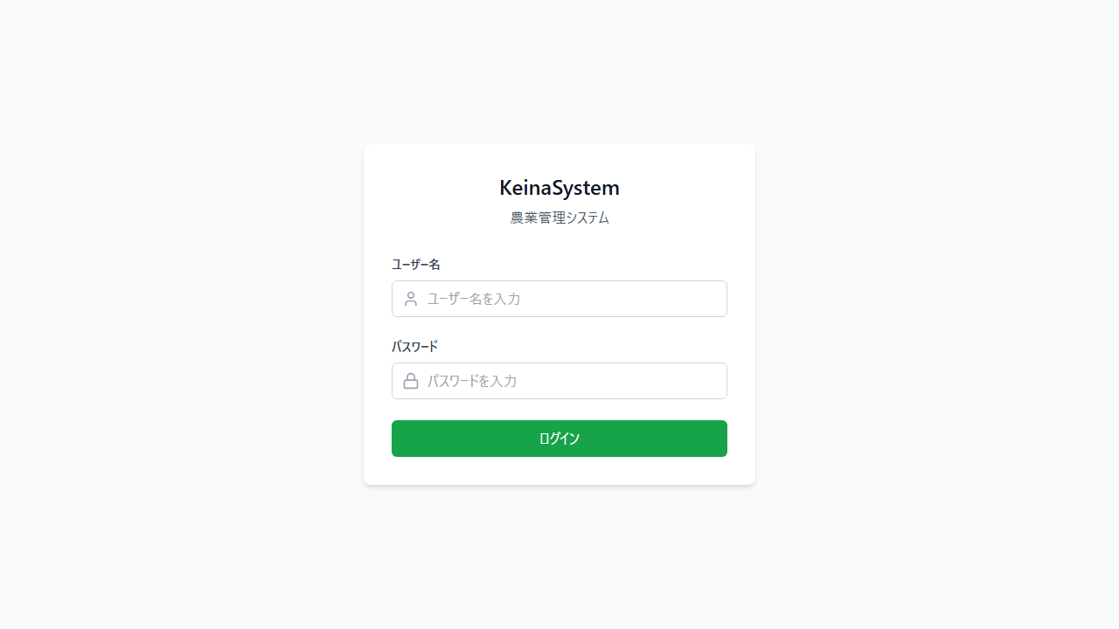Click the パスワード field label

(x=414, y=346)
